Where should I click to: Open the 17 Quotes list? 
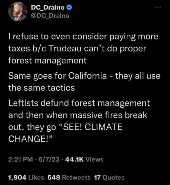tap(109, 178)
